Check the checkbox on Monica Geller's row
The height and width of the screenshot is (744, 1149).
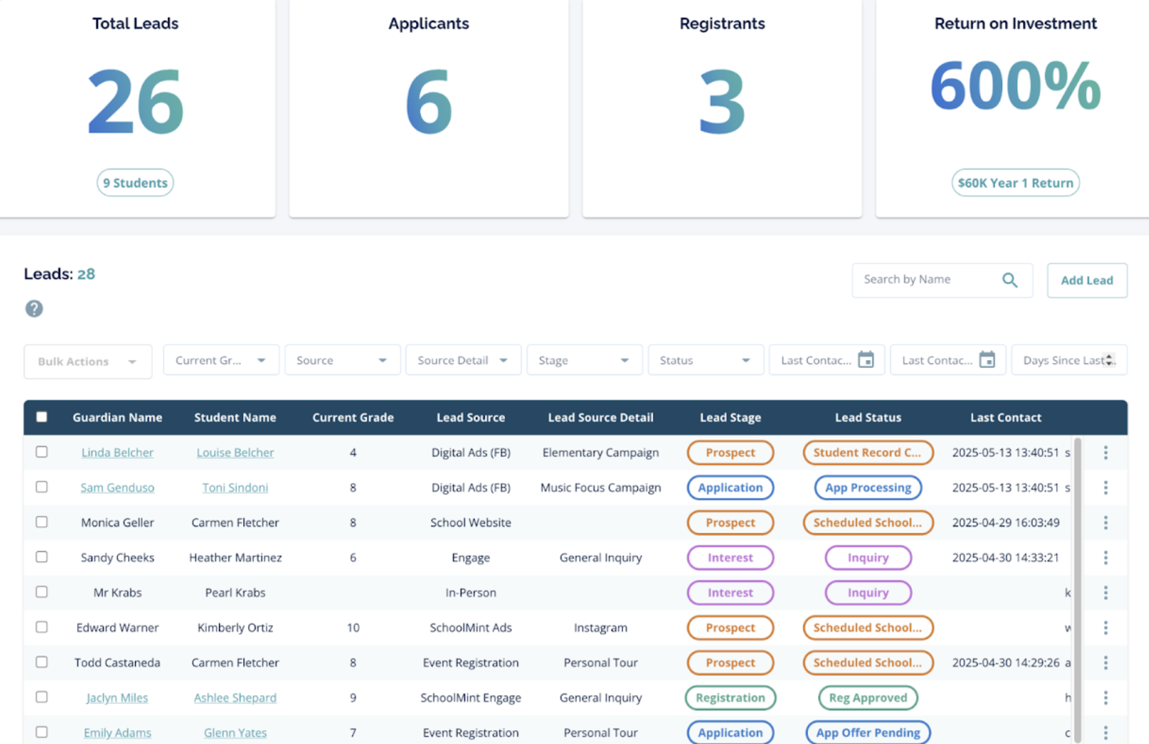[41, 522]
